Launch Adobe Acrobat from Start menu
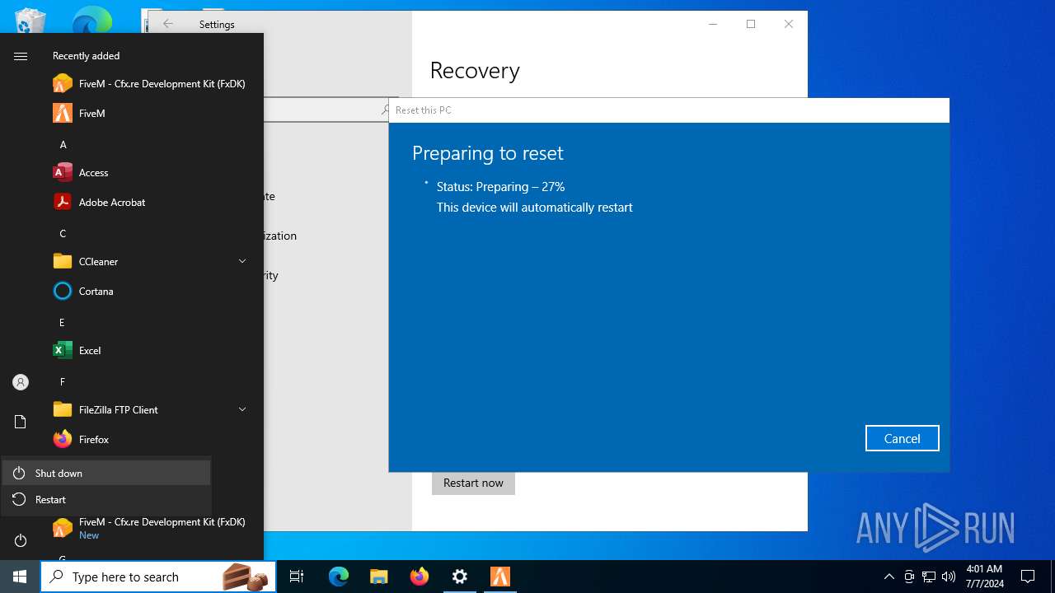This screenshot has width=1055, height=593. 148,202
